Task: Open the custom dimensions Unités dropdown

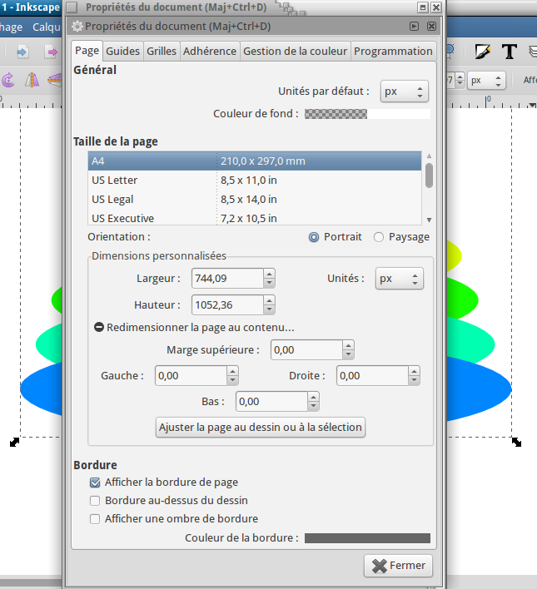Action: click(399, 279)
